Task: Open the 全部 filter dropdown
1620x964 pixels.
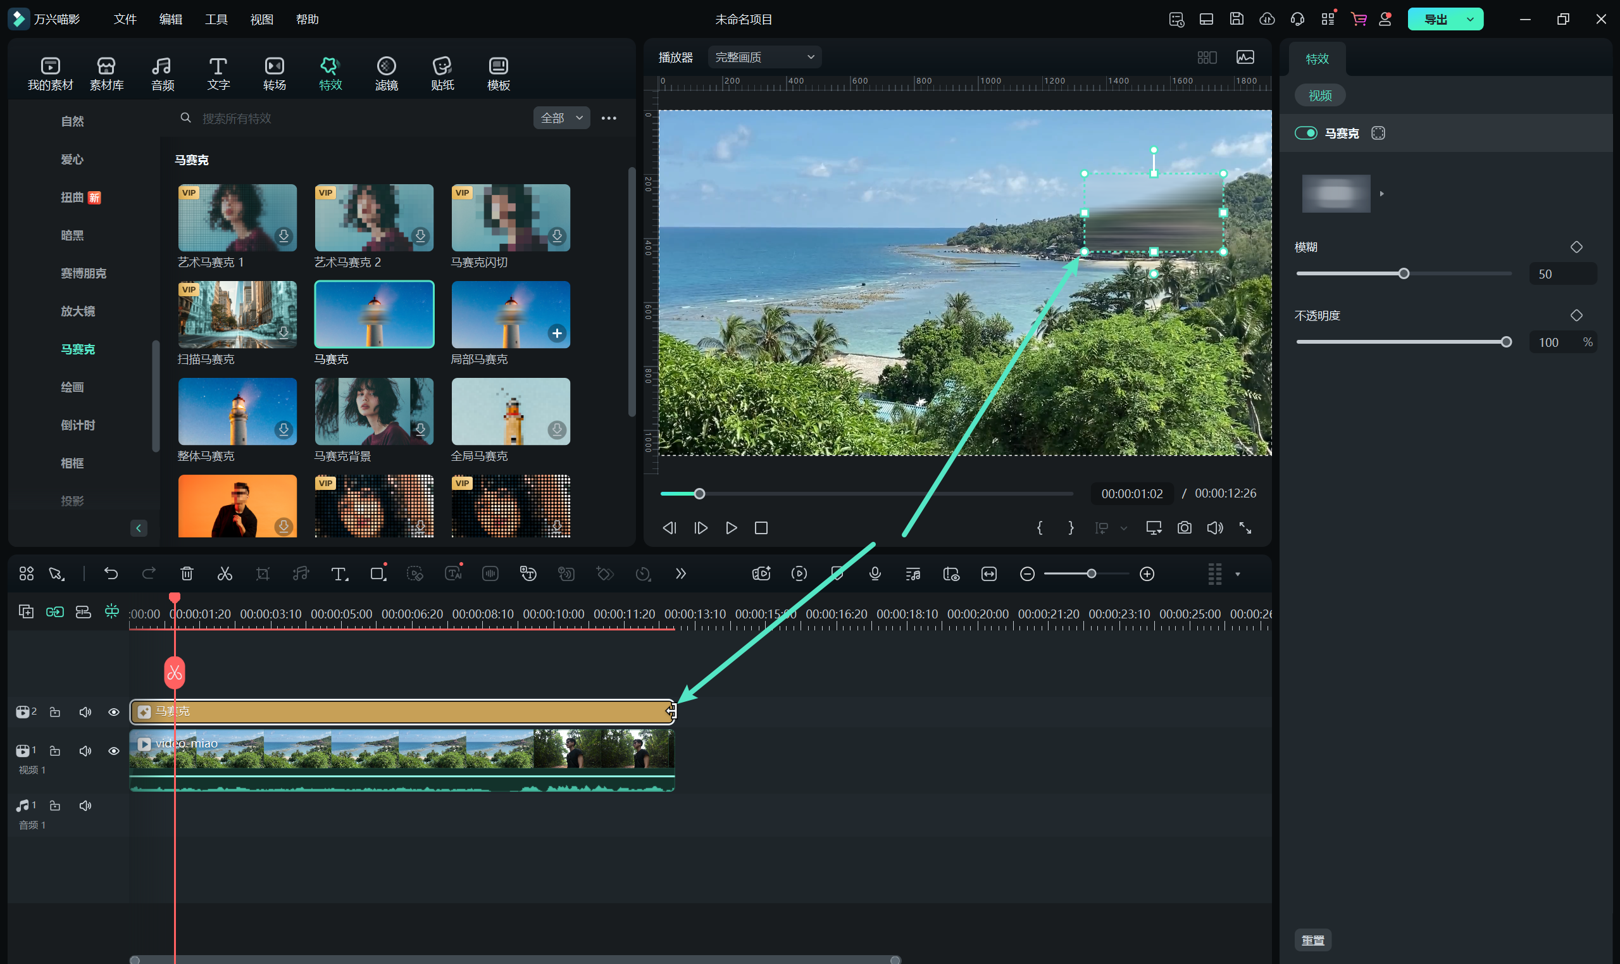Action: (x=561, y=118)
